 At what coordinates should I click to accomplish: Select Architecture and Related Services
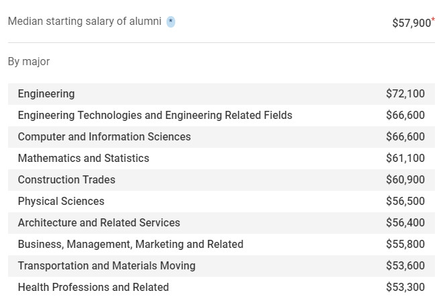point(99,223)
